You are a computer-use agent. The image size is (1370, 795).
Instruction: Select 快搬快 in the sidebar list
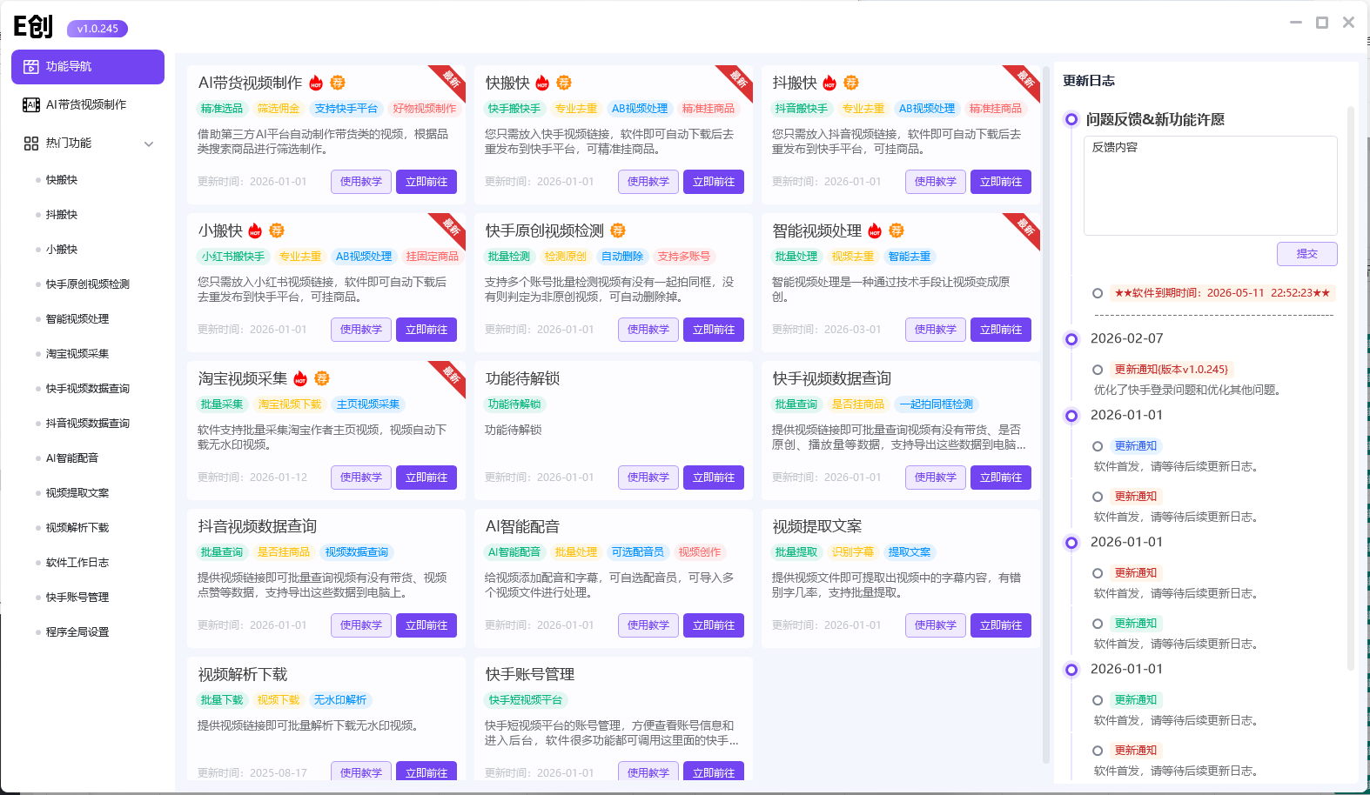62,180
